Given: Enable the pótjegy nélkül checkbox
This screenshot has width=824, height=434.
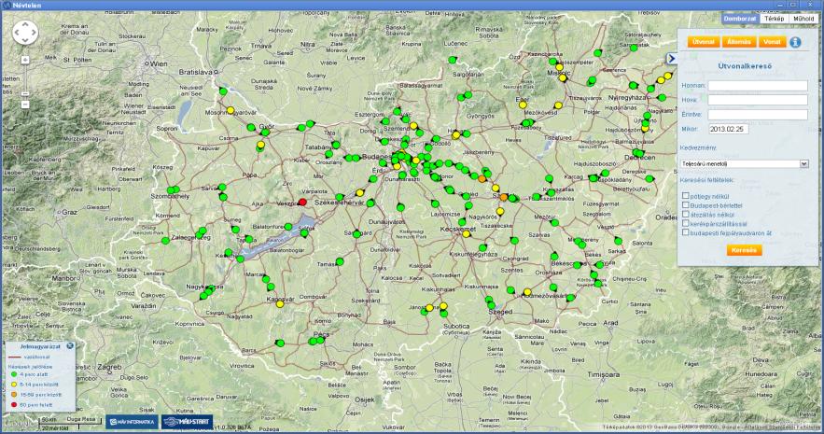Looking at the screenshot, I should (x=685, y=195).
